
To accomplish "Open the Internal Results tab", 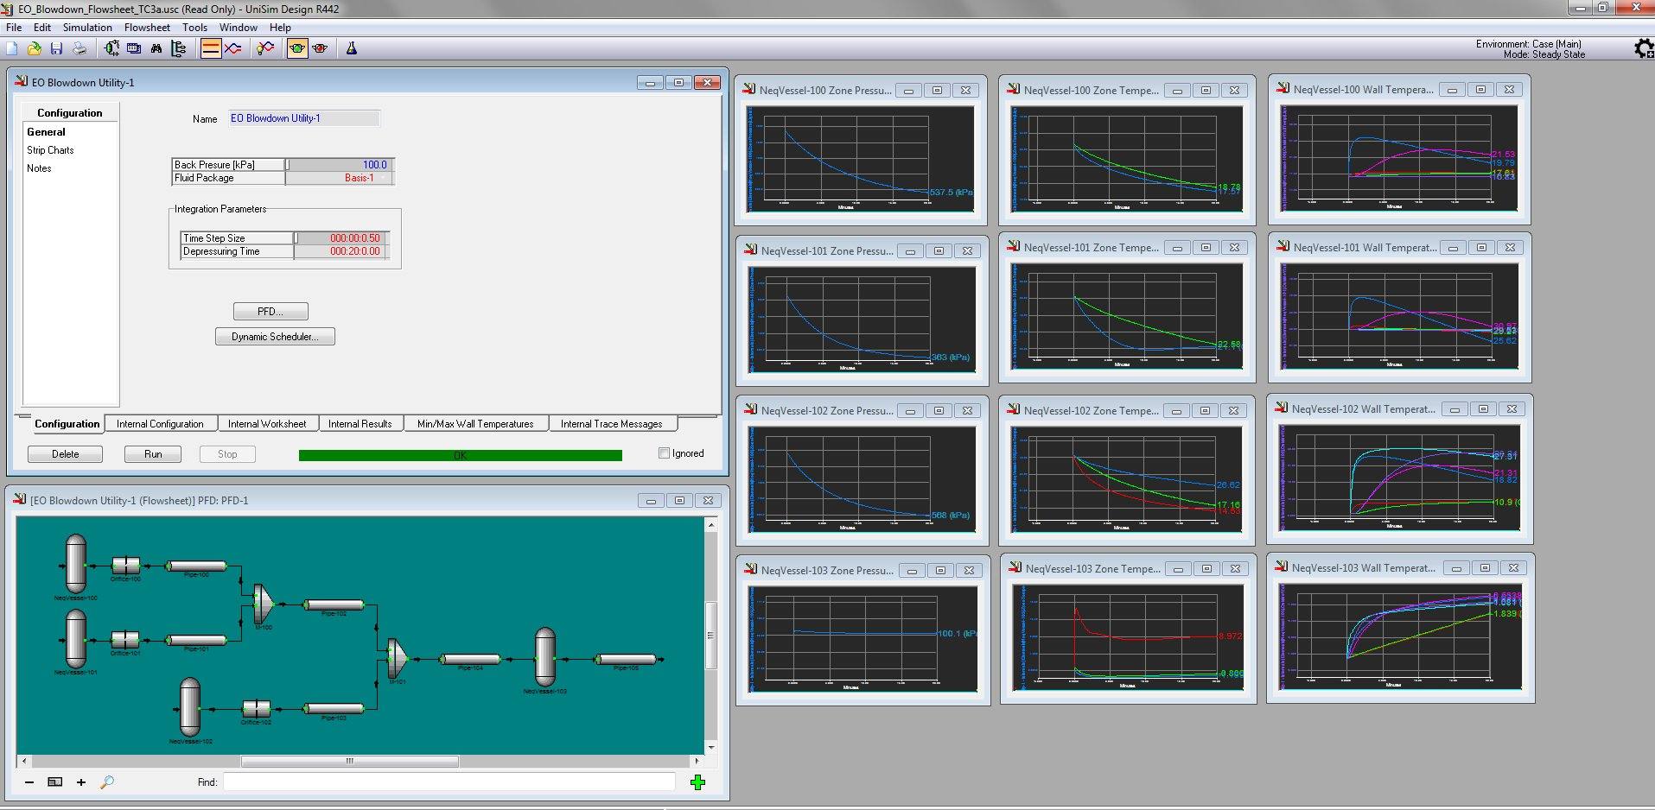I will point(360,424).
